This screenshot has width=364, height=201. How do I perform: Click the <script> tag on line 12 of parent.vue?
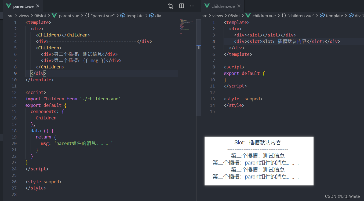point(36,92)
